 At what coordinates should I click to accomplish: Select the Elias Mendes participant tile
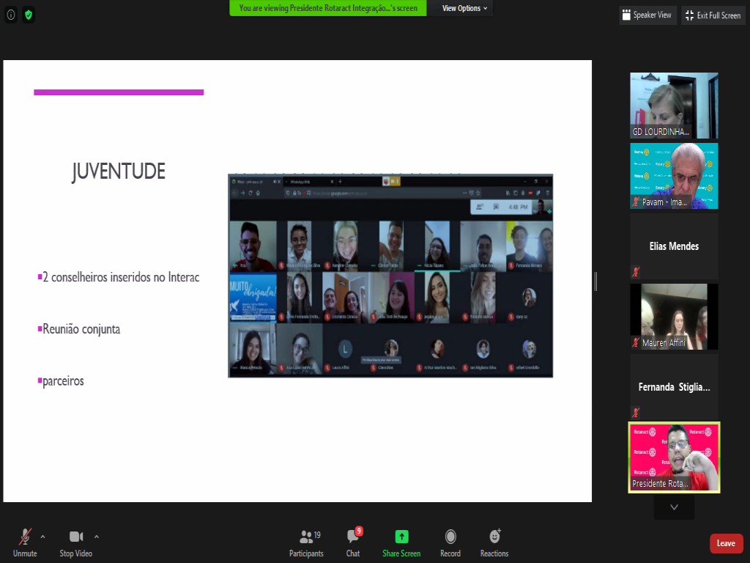pyautogui.click(x=674, y=246)
